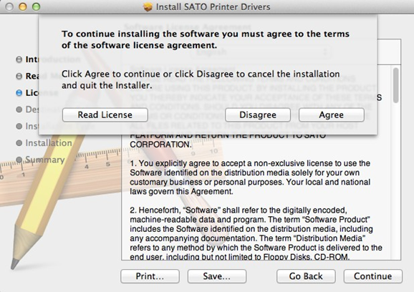Click the license text scrollbar thumb
Image resolution: width=414 pixels, height=292 pixels.
[x=395, y=85]
